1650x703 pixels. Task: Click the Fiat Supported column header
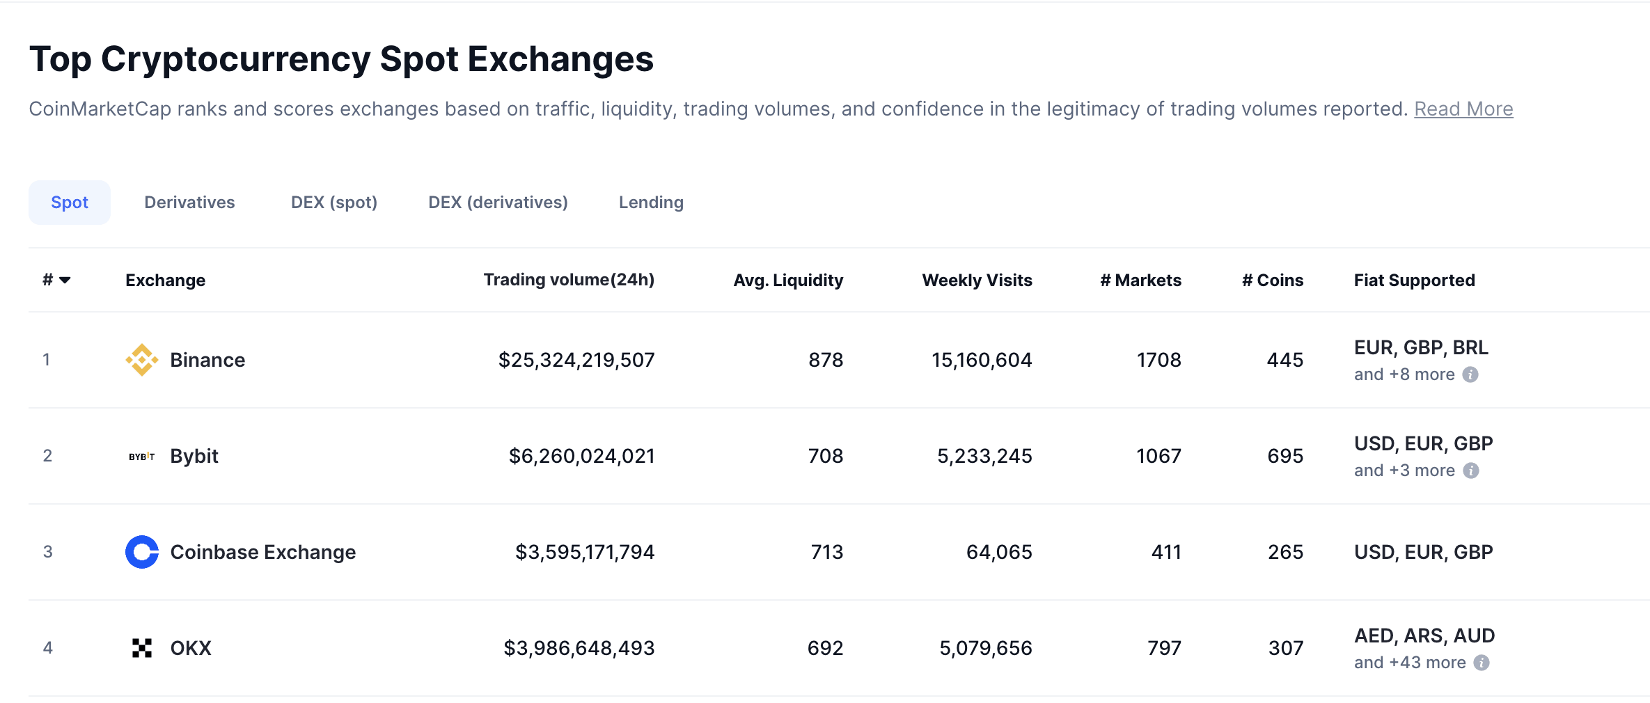tap(1414, 280)
